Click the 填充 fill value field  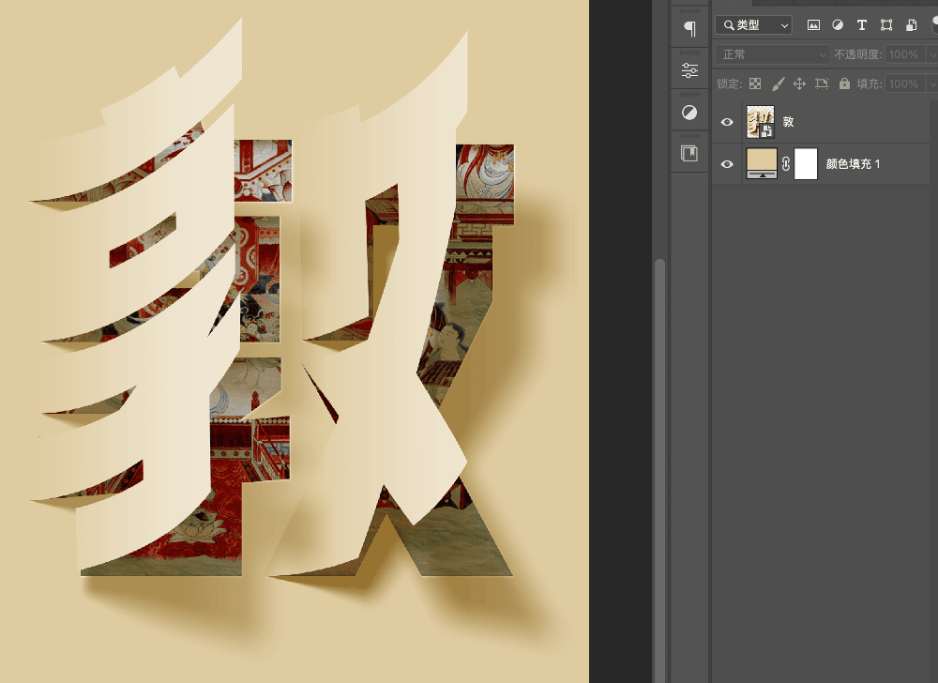coord(906,83)
